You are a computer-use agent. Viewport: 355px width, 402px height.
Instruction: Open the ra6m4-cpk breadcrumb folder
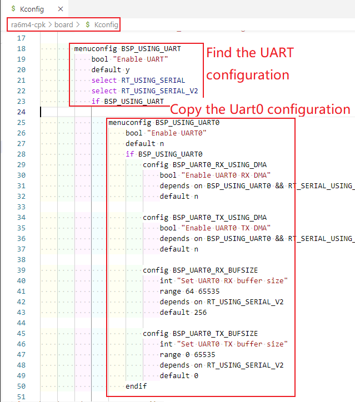coord(28,25)
